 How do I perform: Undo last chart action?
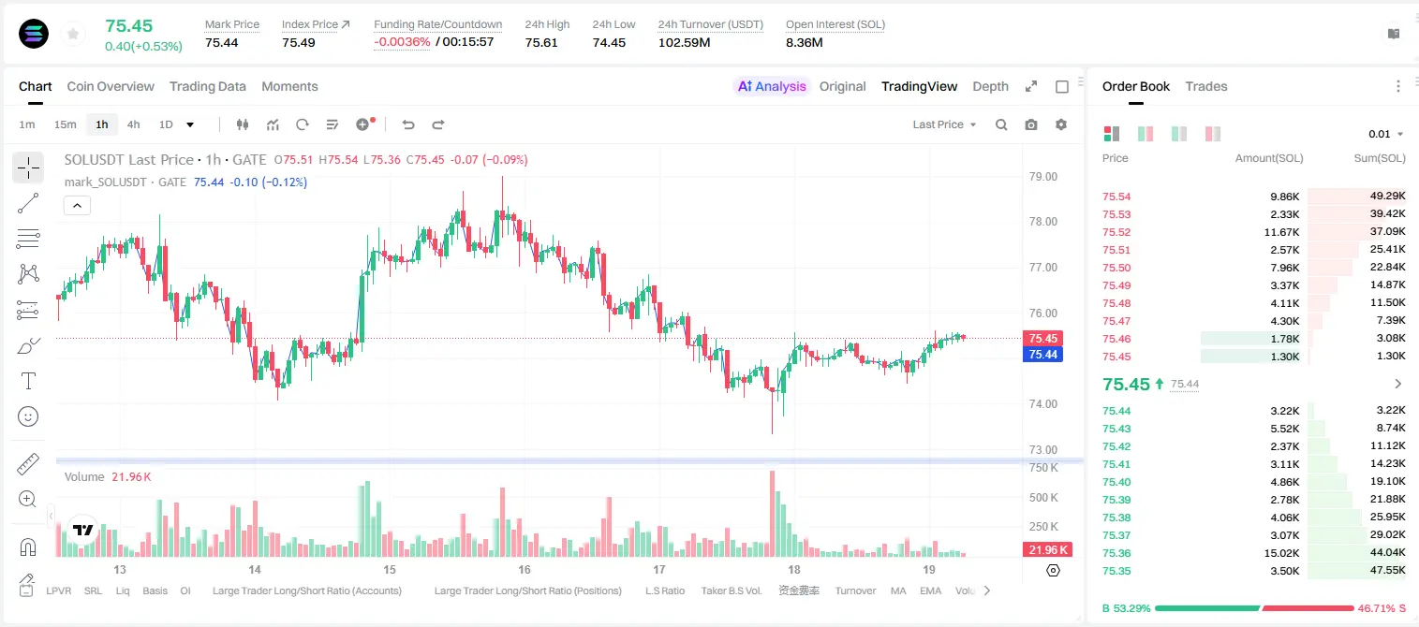[408, 124]
